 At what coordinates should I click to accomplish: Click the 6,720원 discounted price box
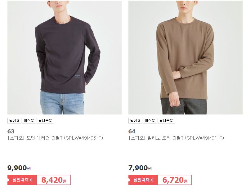(175, 180)
